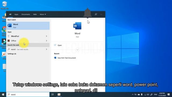
Task: Click the Best match heading
Action: pyautogui.click(x=12, y=20)
